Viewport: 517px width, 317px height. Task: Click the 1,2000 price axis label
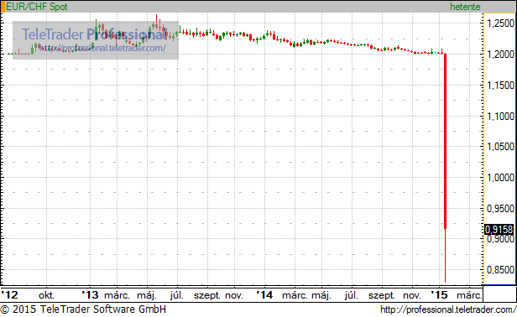coord(500,54)
